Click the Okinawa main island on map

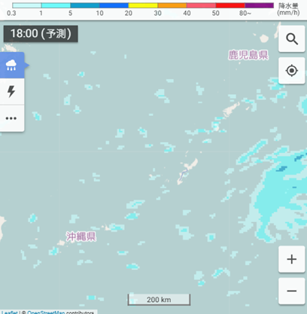187,171
